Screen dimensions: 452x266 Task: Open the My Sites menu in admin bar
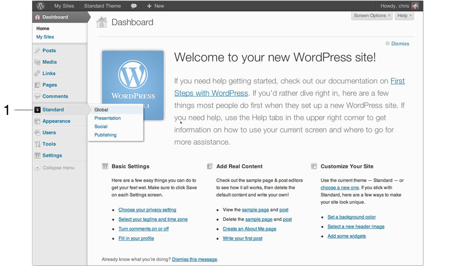(x=64, y=6)
